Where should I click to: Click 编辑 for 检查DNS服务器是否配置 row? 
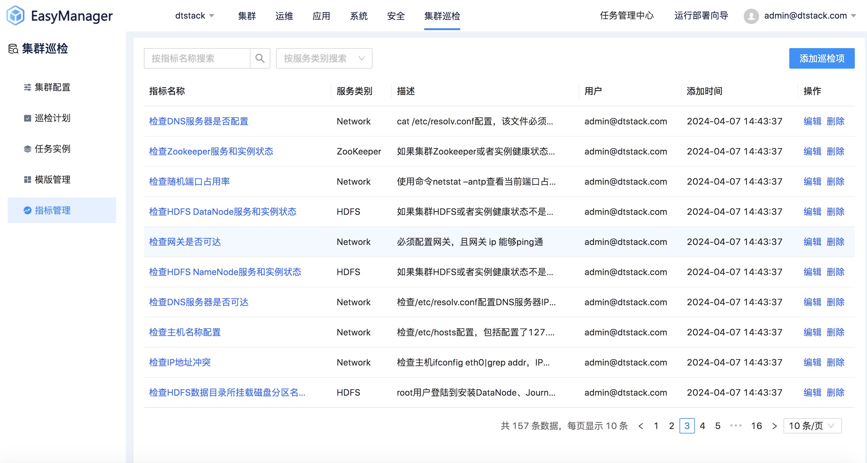pos(812,121)
